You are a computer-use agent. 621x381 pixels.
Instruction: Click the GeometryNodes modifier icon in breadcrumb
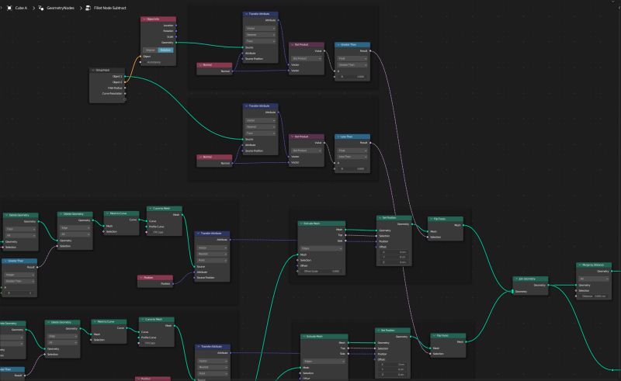coord(41,8)
